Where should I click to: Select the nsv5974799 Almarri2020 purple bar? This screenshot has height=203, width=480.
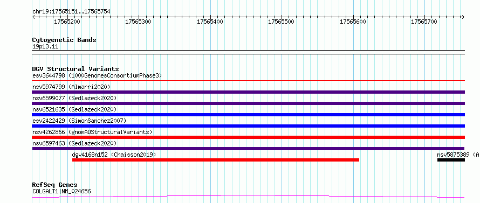point(248,92)
